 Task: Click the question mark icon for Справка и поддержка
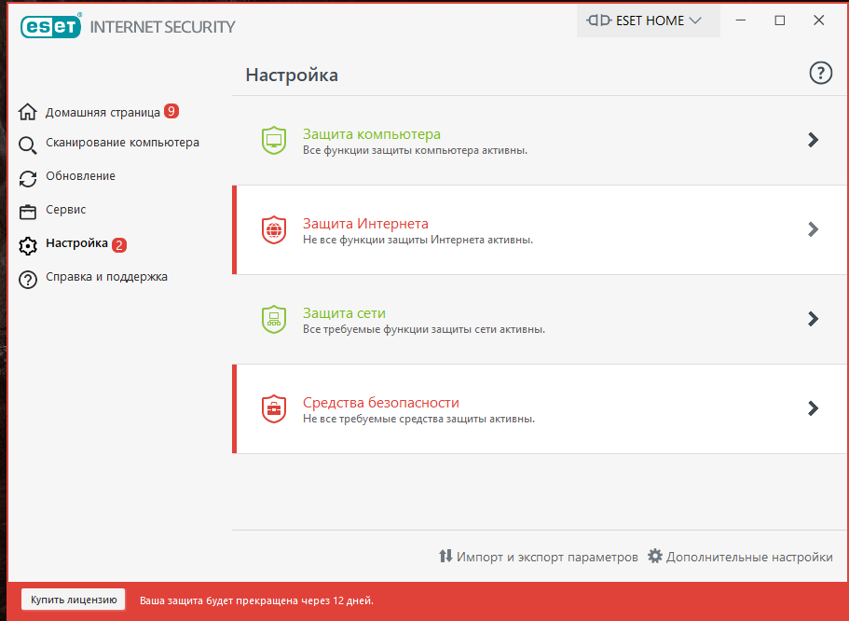pyautogui.click(x=28, y=280)
